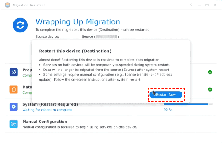Click the green checkmark on the Data row
Viewport: 222px width, 143px height.
(210, 89)
